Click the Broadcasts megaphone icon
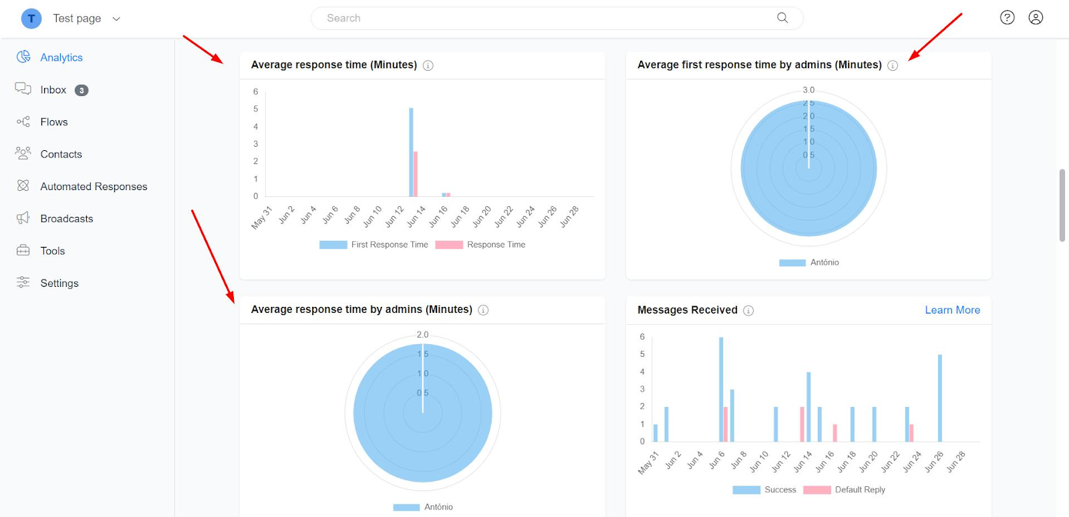The height and width of the screenshot is (517, 1069). [x=23, y=218]
